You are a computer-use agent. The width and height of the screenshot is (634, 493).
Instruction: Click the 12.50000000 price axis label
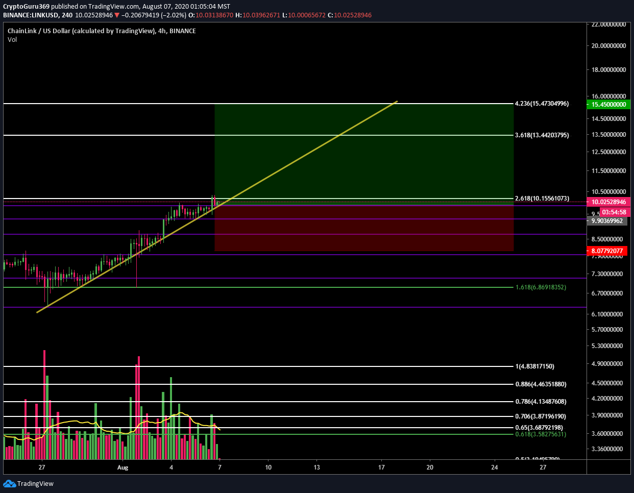(x=608, y=152)
